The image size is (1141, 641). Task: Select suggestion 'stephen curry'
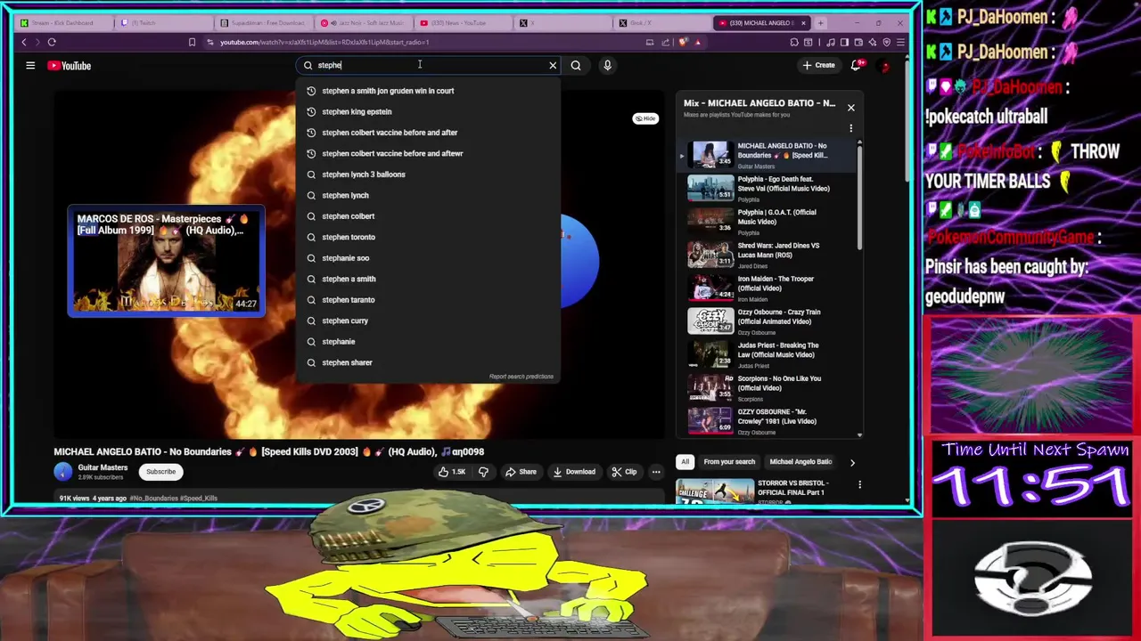(428, 320)
